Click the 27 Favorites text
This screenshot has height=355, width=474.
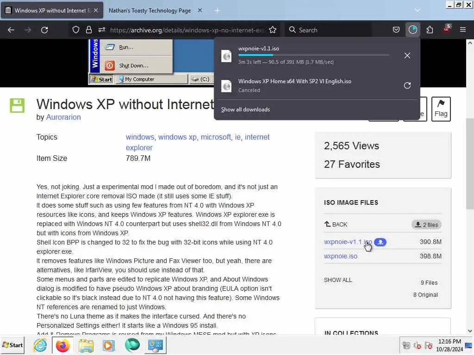click(352, 165)
